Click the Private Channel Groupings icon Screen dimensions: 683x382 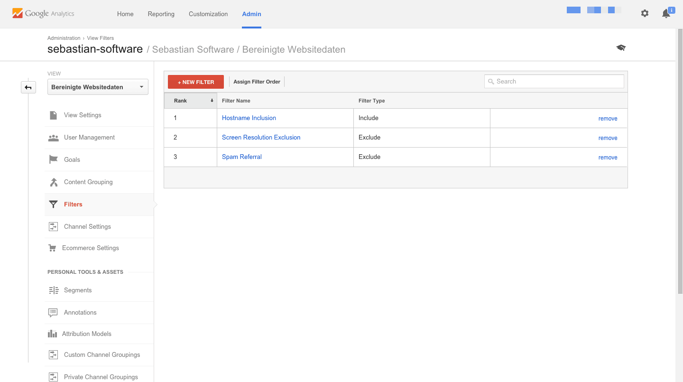point(54,377)
